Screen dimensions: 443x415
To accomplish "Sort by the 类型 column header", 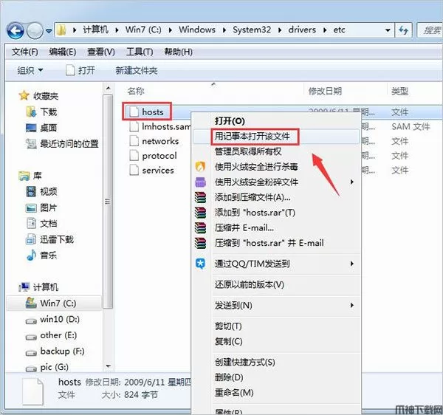I will tap(399, 91).
